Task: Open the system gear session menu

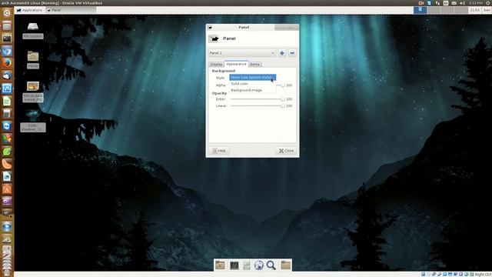Action: click(x=489, y=3)
